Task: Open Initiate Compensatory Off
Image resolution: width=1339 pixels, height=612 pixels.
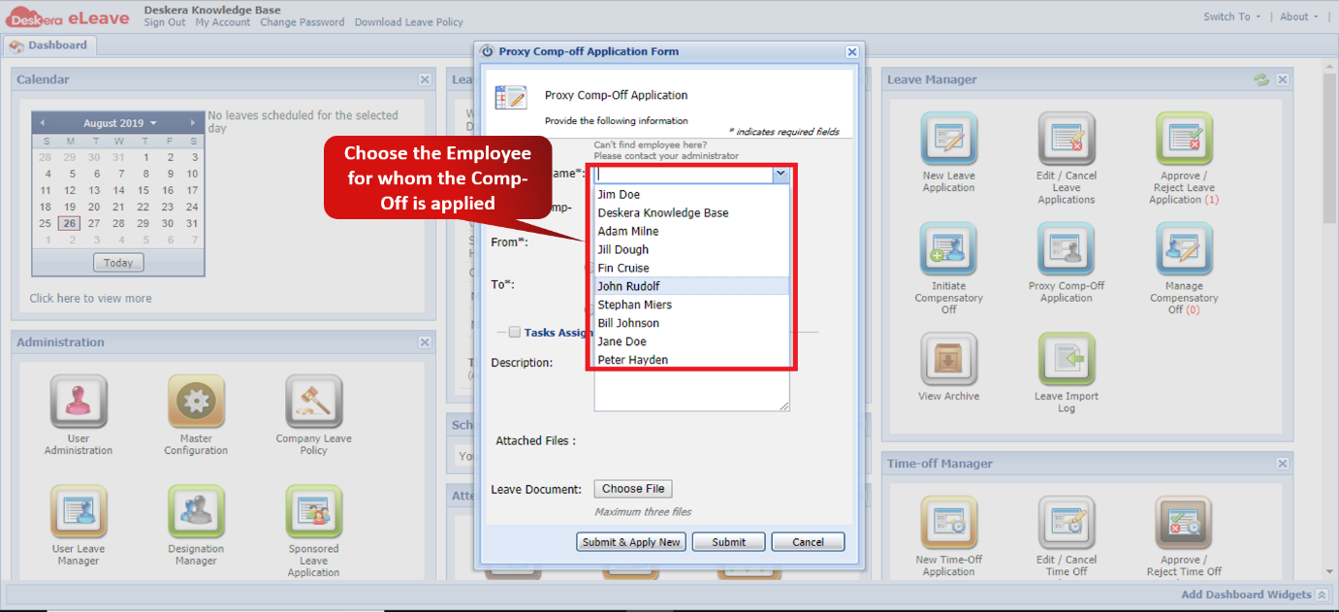Action: [948, 249]
